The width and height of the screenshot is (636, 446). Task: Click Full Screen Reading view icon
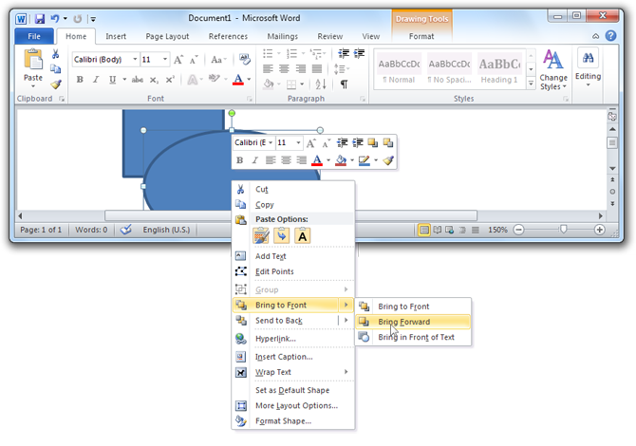coord(437,230)
